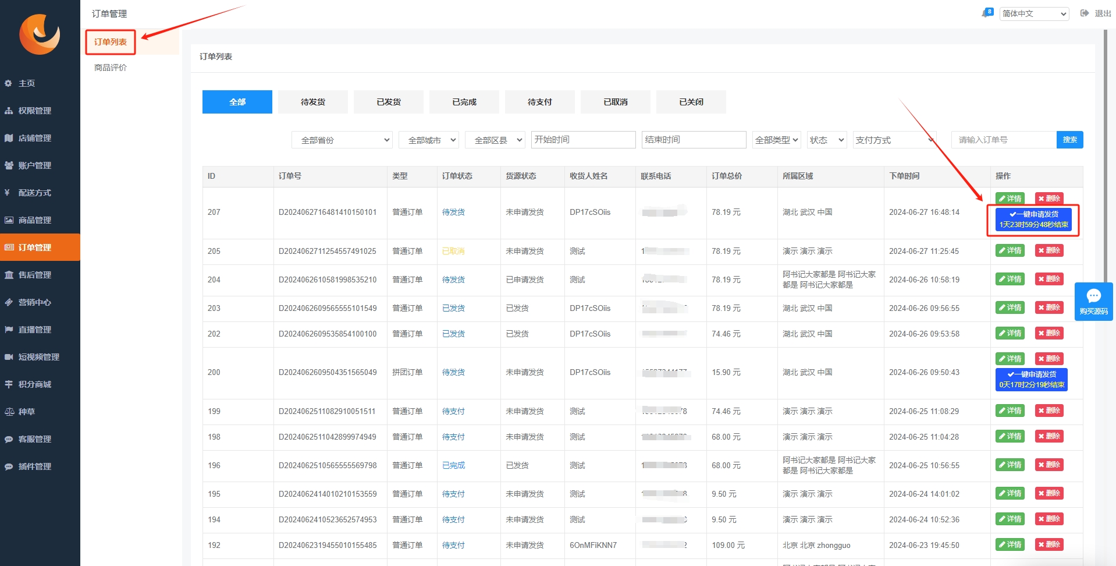1116x566 pixels.
Task: Open the 购买源码 chat widget
Action: pos(1093,302)
